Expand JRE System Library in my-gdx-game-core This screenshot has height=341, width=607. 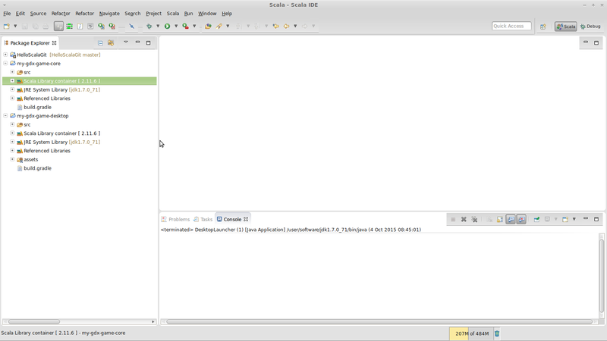point(12,89)
